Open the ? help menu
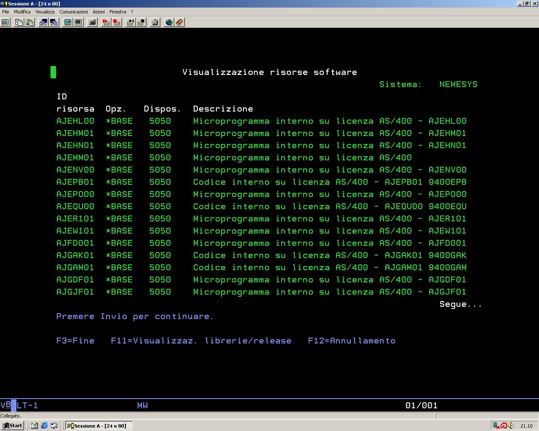The width and height of the screenshot is (539, 431). [132, 12]
